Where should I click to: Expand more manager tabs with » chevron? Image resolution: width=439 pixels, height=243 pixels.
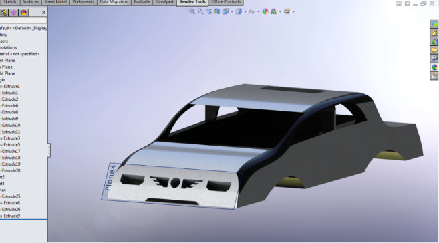coord(43,13)
